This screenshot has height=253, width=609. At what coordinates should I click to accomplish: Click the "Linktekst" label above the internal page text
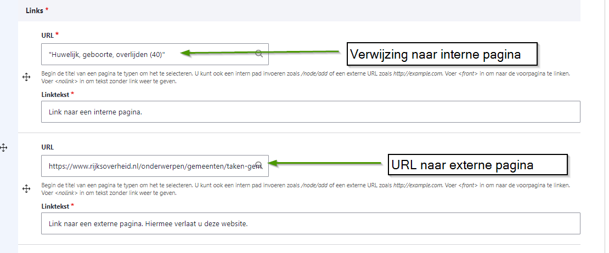55,95
